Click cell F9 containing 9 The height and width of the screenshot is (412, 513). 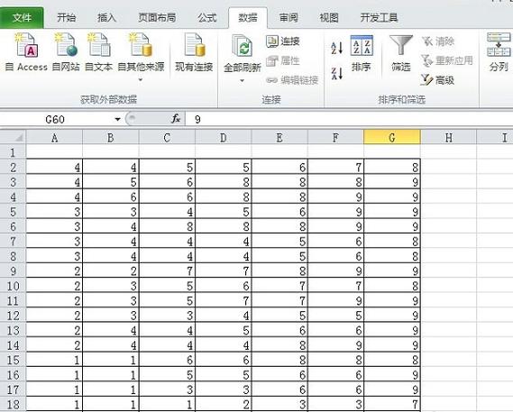335,270
